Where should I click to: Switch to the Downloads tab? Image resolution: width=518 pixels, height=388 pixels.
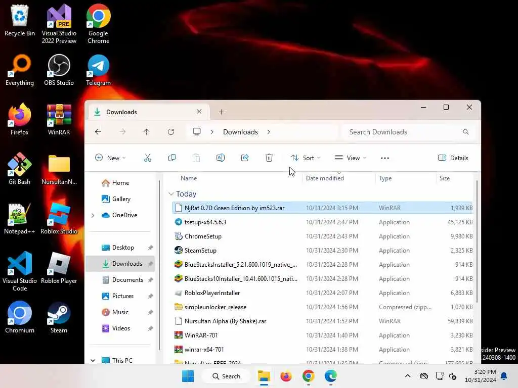tap(149, 112)
